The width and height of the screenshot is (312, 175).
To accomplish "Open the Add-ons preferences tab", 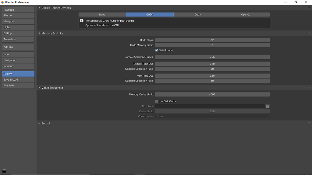I will 18,47.
